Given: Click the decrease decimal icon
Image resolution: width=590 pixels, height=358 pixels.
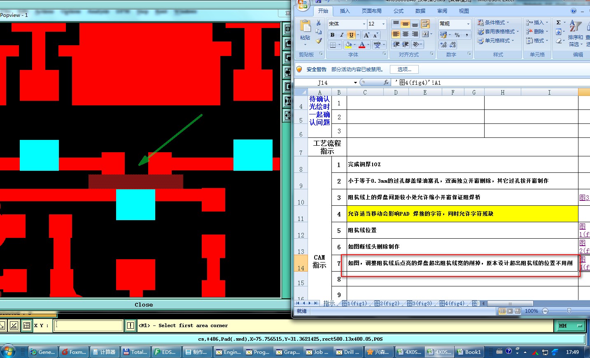Looking at the screenshot, I should point(453,44).
